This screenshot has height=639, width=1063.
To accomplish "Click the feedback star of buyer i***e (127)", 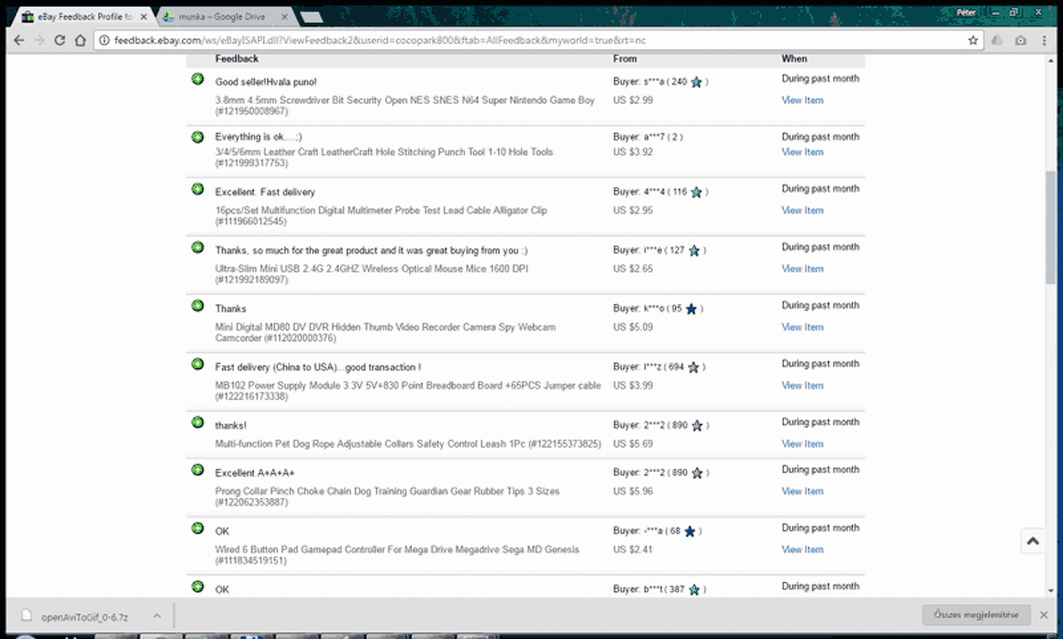I will click(x=694, y=251).
